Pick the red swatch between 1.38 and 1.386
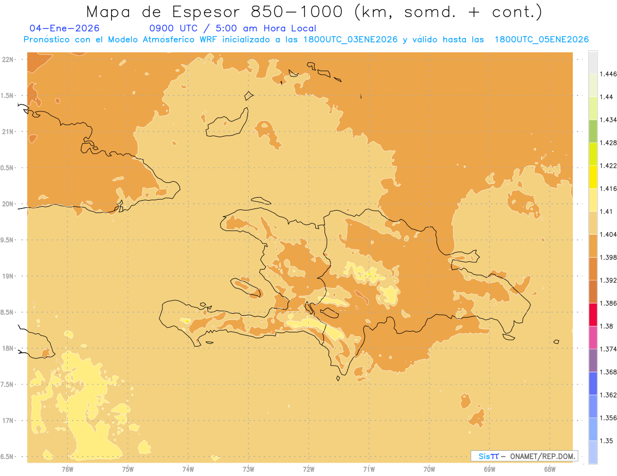This screenshot has width=617, height=476. 593,315
